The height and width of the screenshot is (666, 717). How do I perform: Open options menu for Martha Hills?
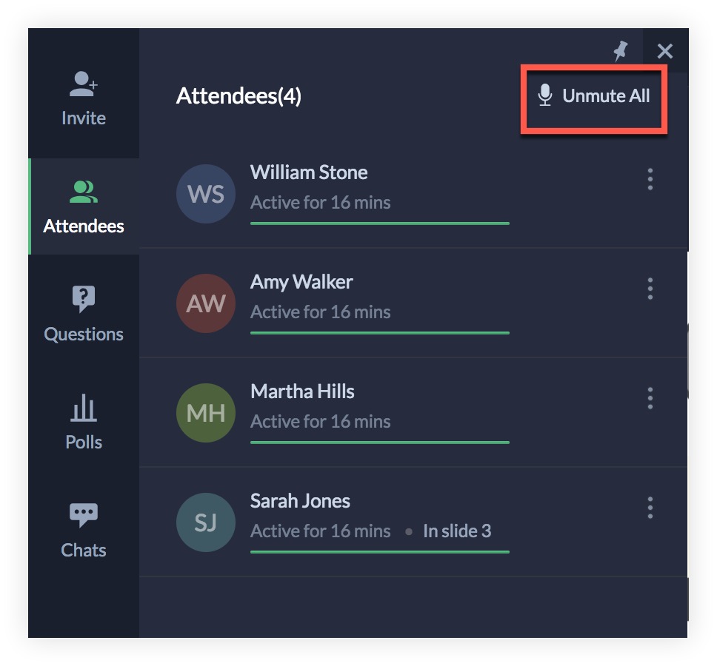point(650,398)
